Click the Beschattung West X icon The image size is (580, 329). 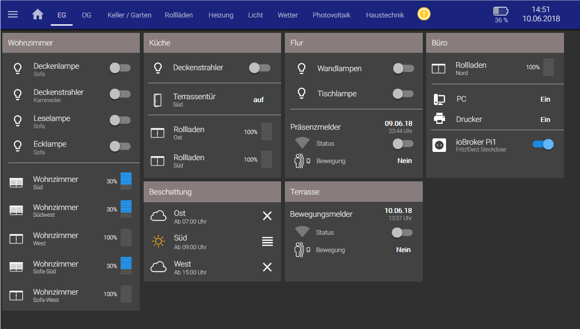(267, 267)
